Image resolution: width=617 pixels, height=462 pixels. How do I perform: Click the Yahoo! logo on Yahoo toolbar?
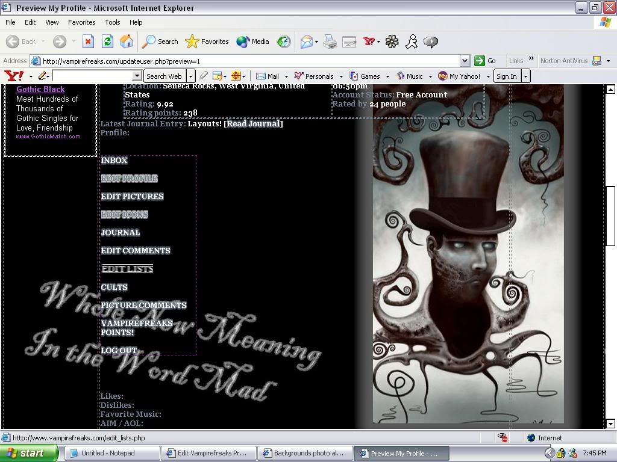14,76
